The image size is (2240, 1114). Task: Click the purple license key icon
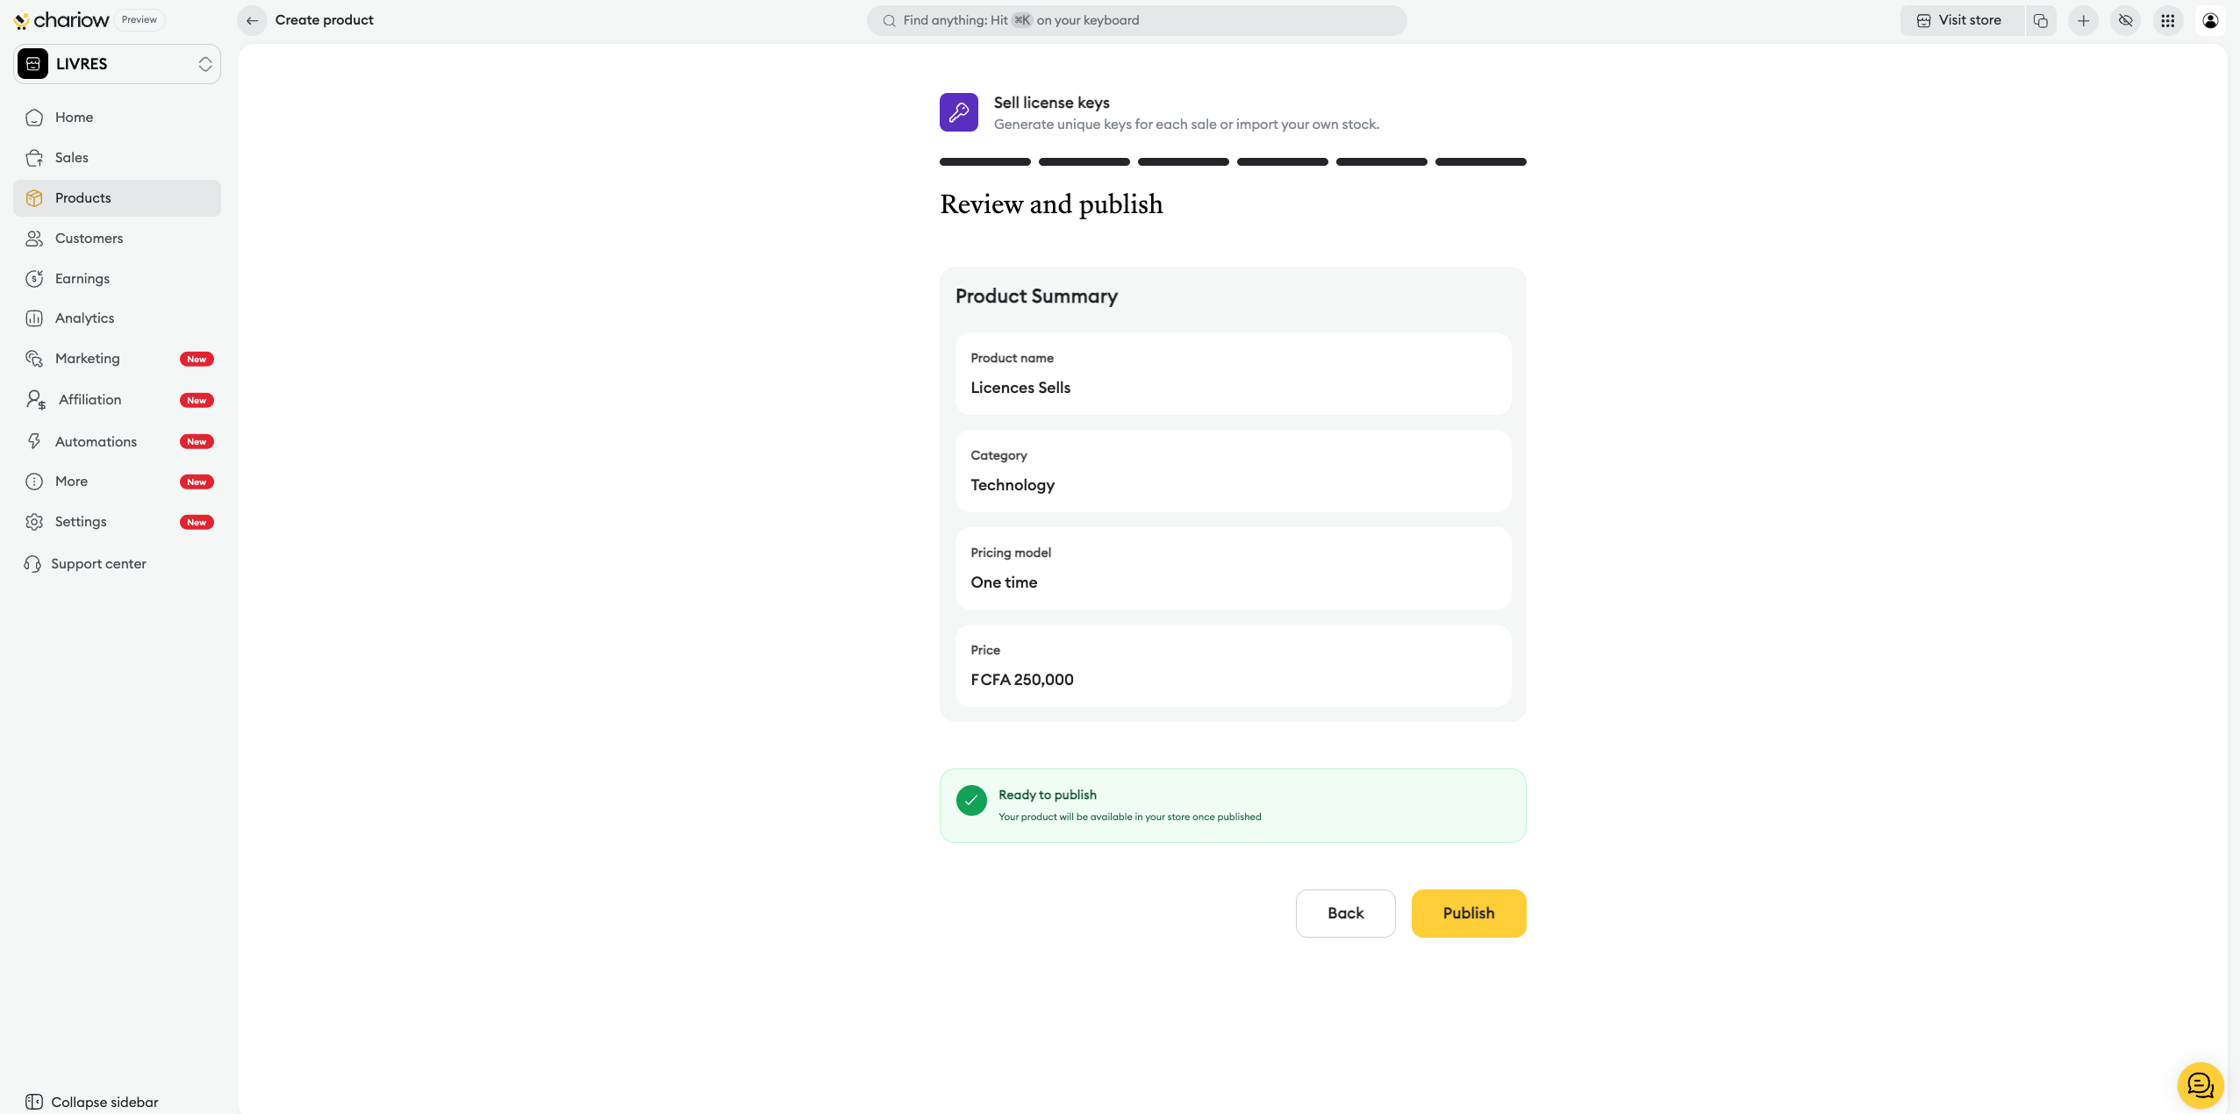(958, 112)
